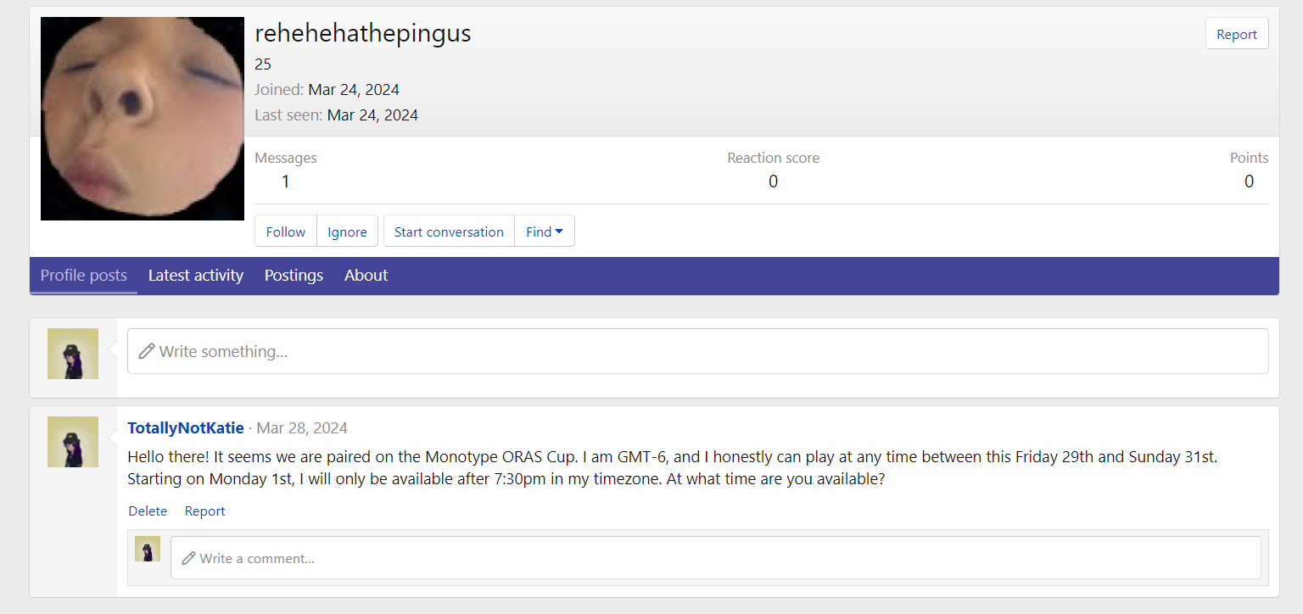Viewport: 1303px width, 614px height.
Task: Click the avatar beside TotallyNotKatie's post
Action: coord(73,442)
